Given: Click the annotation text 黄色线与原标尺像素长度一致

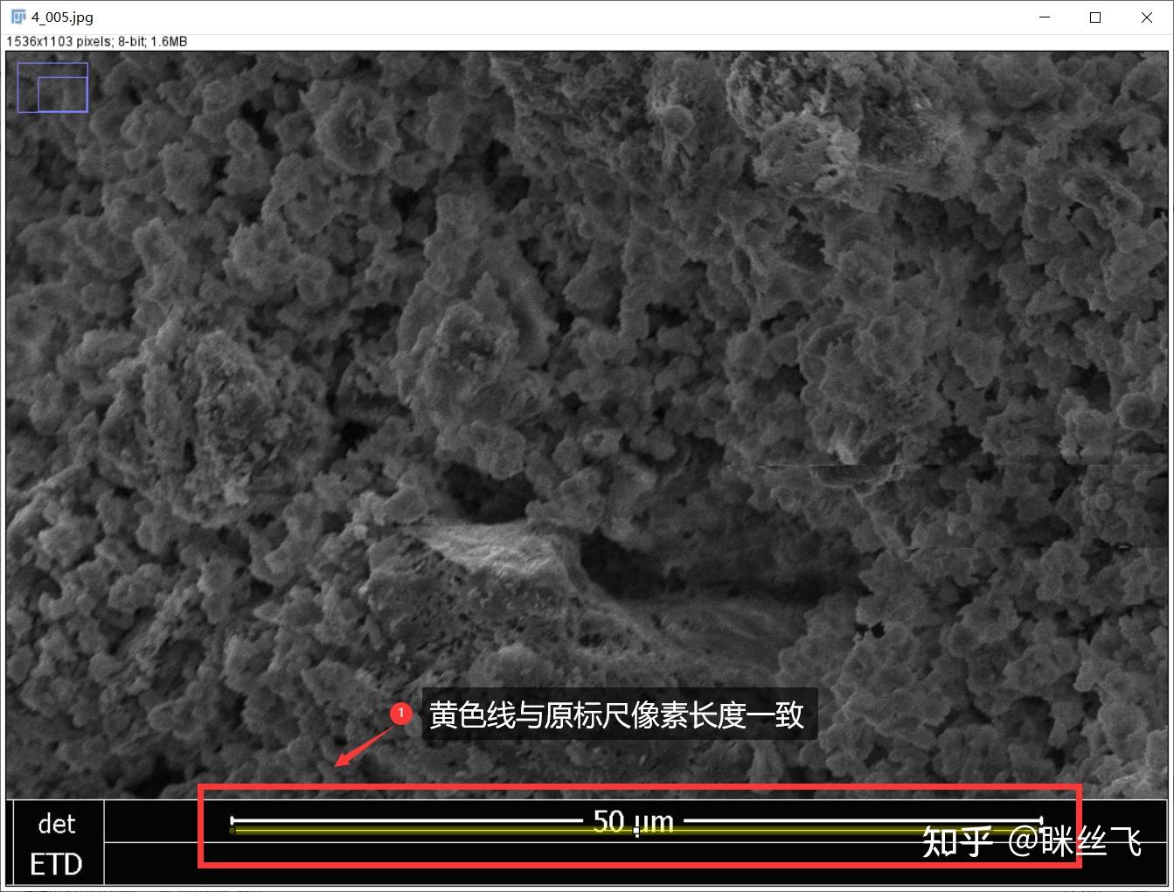Looking at the screenshot, I should coord(618,714).
